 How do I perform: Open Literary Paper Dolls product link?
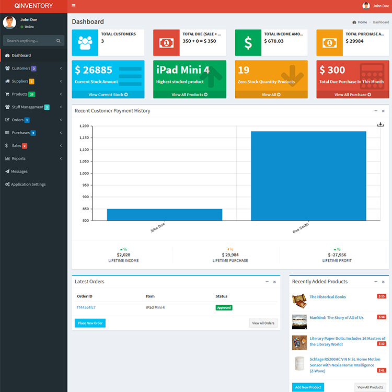pyautogui.click(x=348, y=341)
